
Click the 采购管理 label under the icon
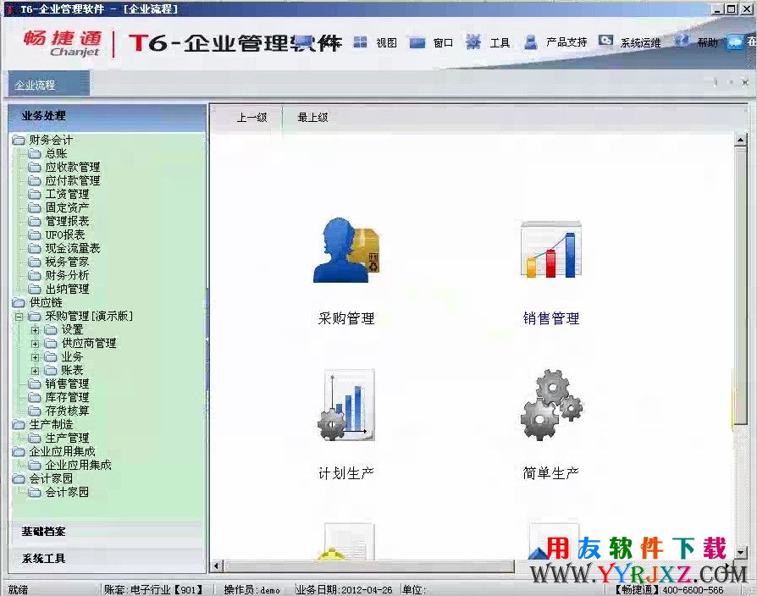coord(346,318)
